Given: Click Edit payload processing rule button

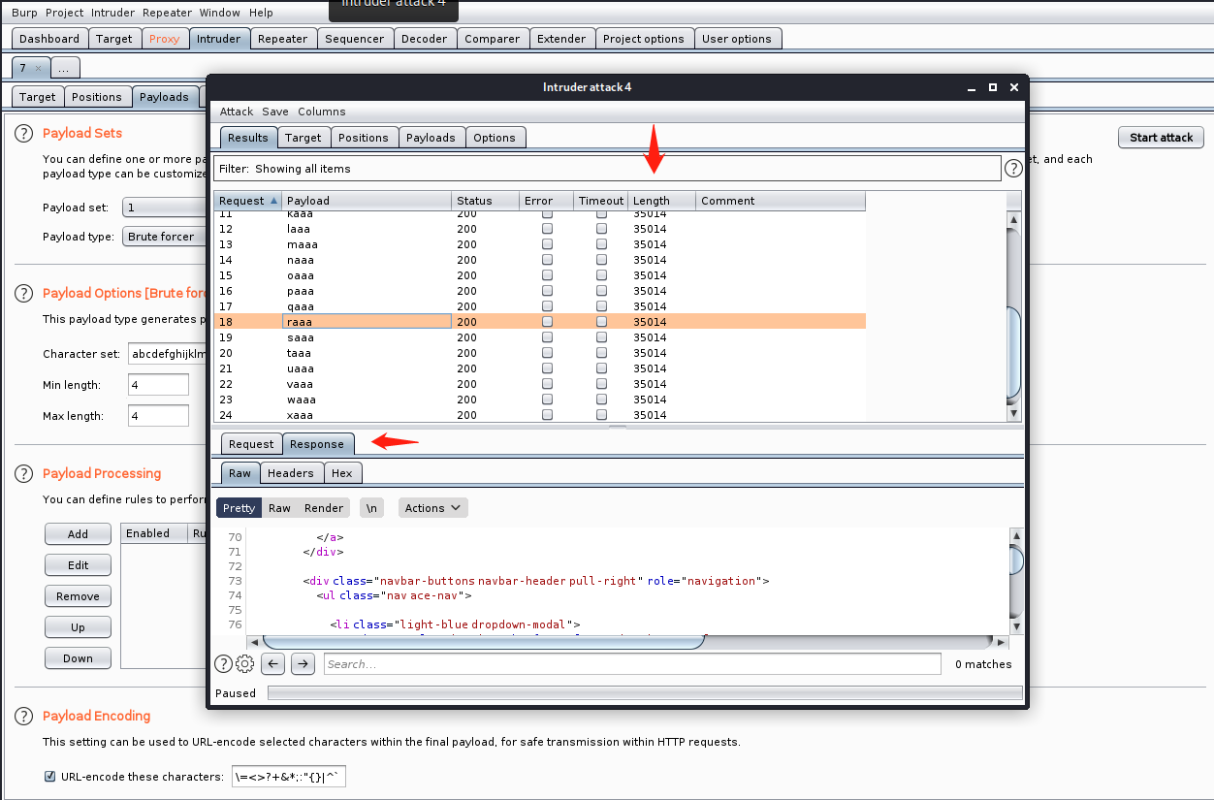Looking at the screenshot, I should [x=79, y=565].
